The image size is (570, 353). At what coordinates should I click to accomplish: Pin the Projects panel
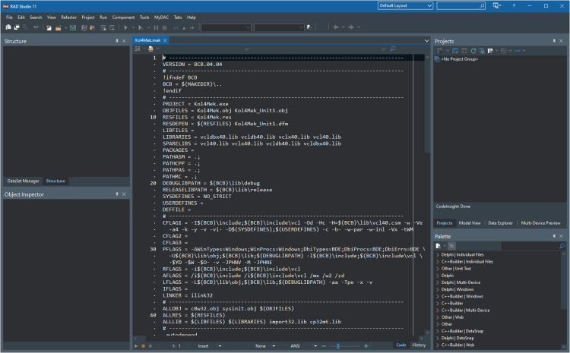(x=554, y=41)
